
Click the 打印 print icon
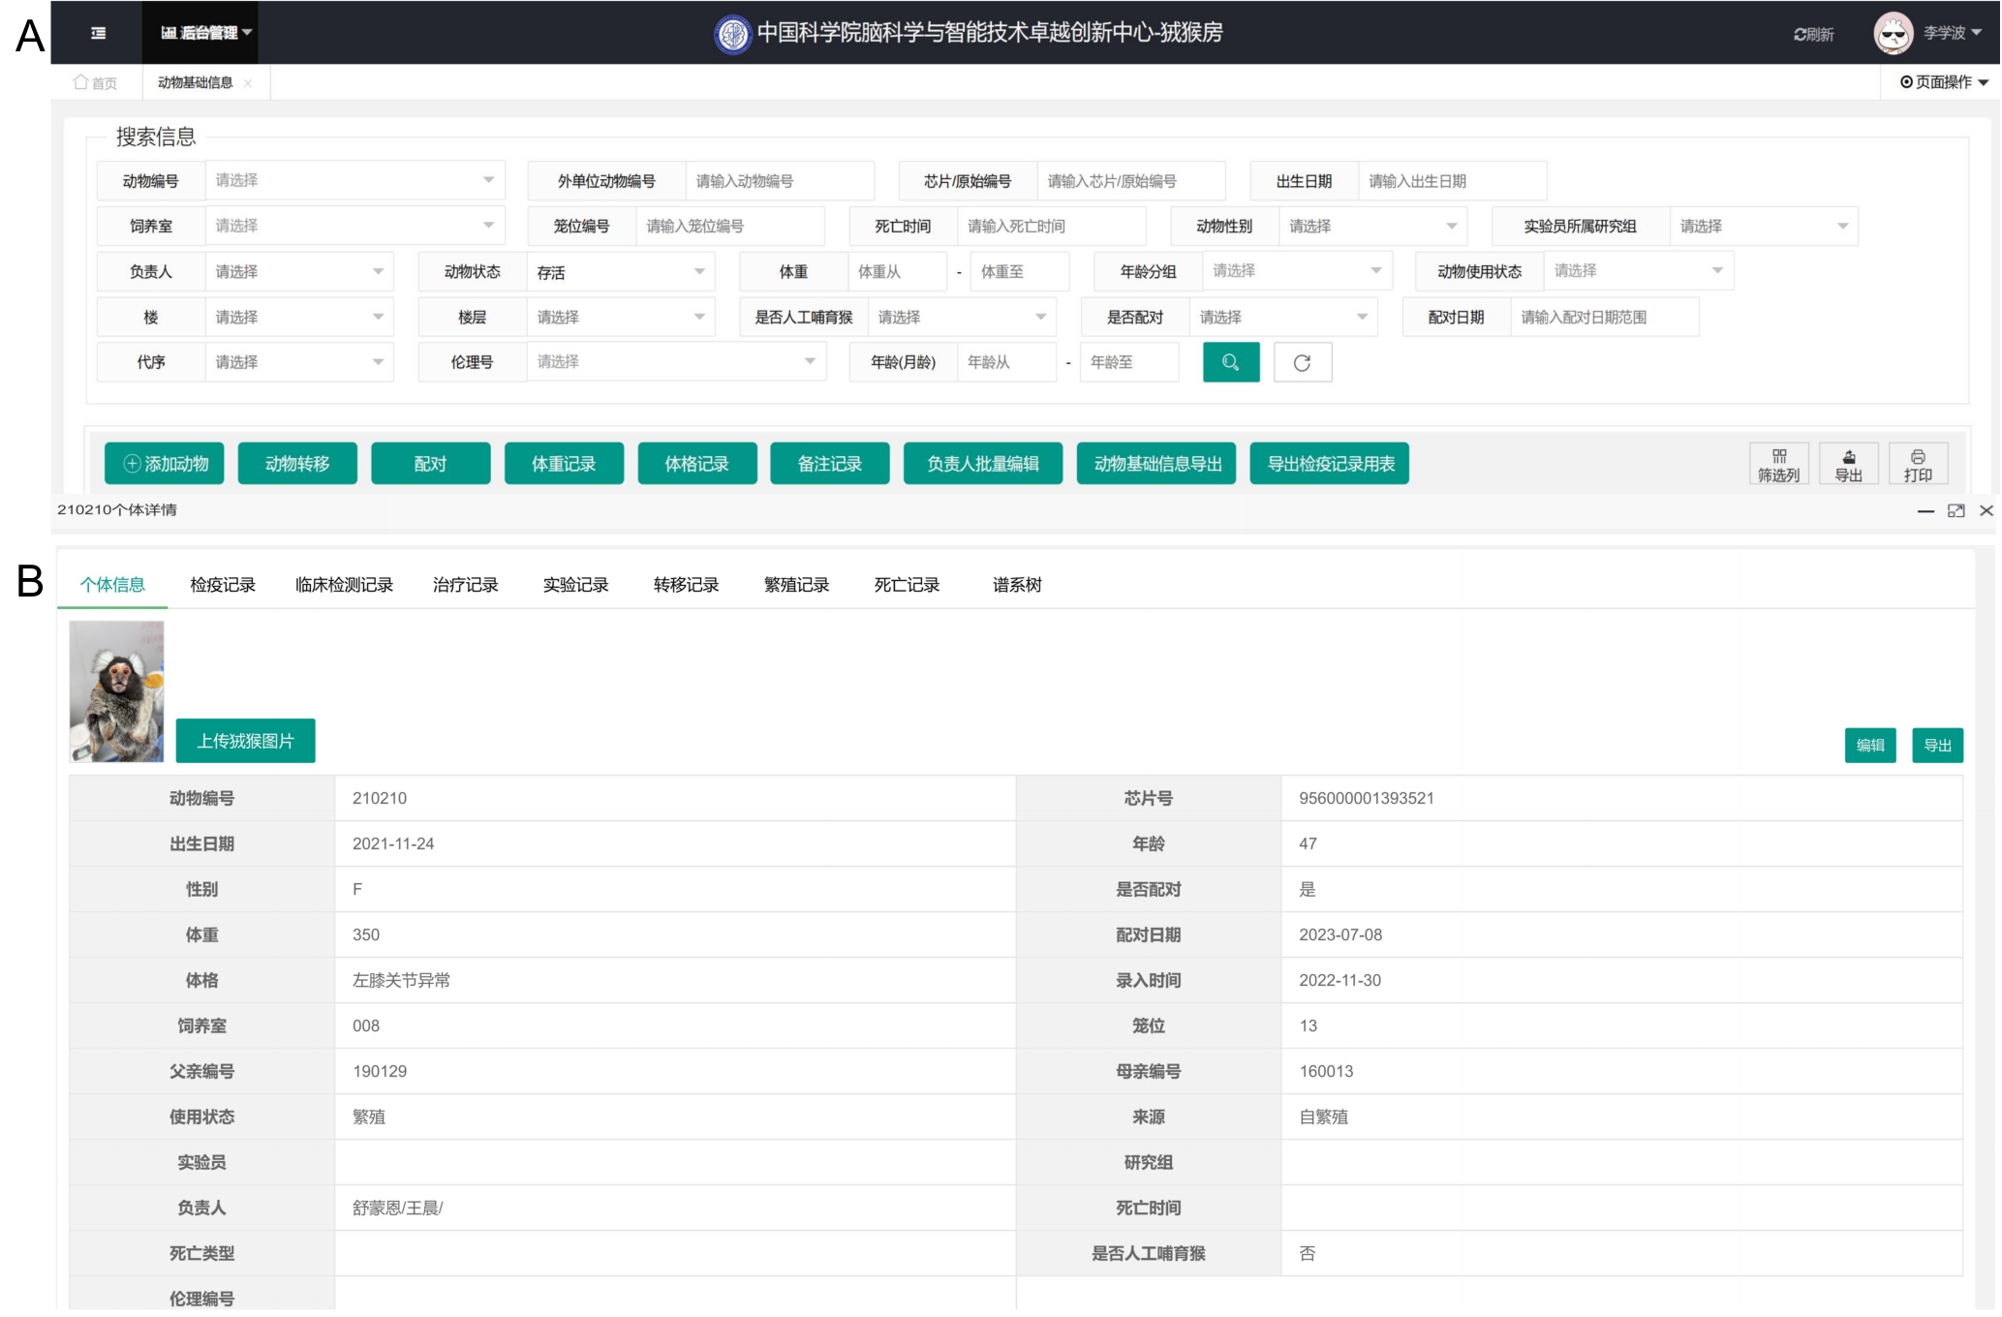(1917, 465)
